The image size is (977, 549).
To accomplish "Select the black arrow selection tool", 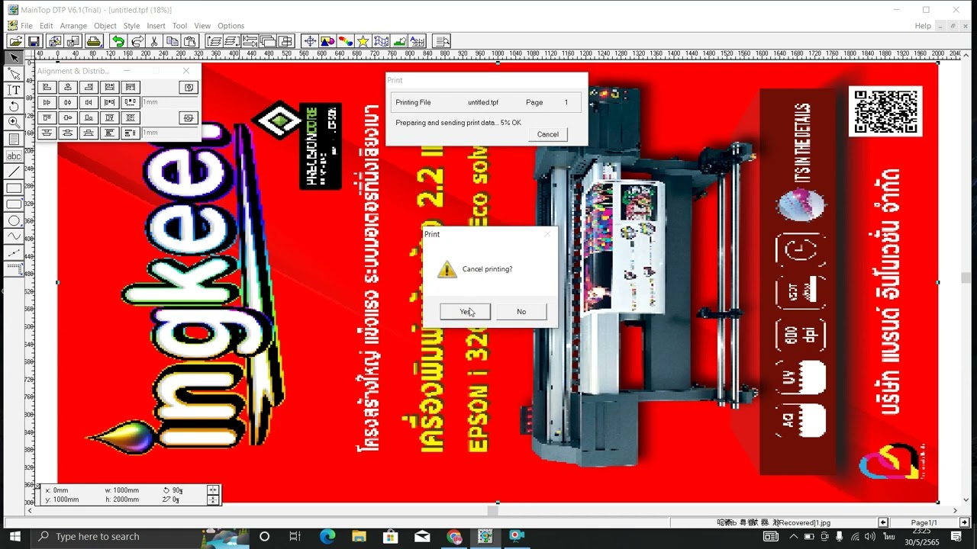I will [x=14, y=58].
